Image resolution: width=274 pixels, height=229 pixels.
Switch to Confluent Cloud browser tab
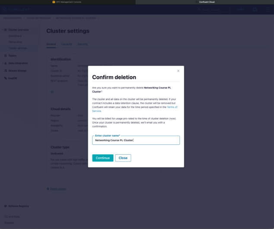pos(205,2)
